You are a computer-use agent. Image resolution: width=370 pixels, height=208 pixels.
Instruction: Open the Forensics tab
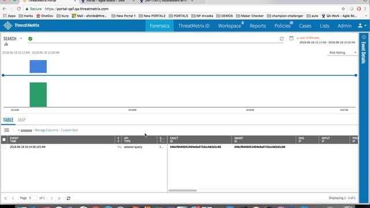[x=160, y=25]
